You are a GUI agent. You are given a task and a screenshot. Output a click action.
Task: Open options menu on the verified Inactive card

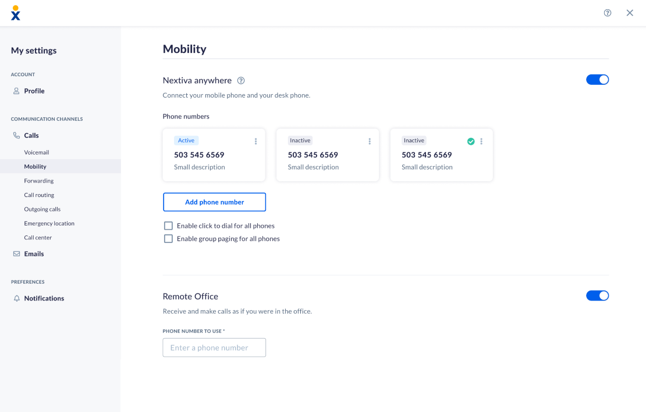[x=481, y=141]
